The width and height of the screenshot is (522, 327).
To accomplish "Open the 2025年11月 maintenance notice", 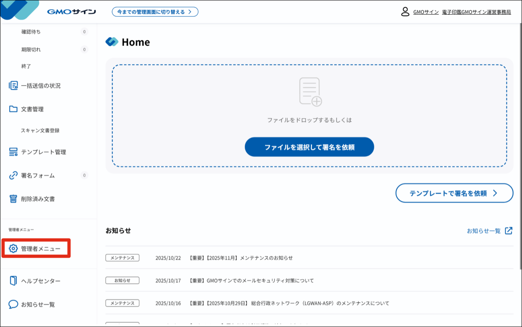I will click(x=241, y=258).
